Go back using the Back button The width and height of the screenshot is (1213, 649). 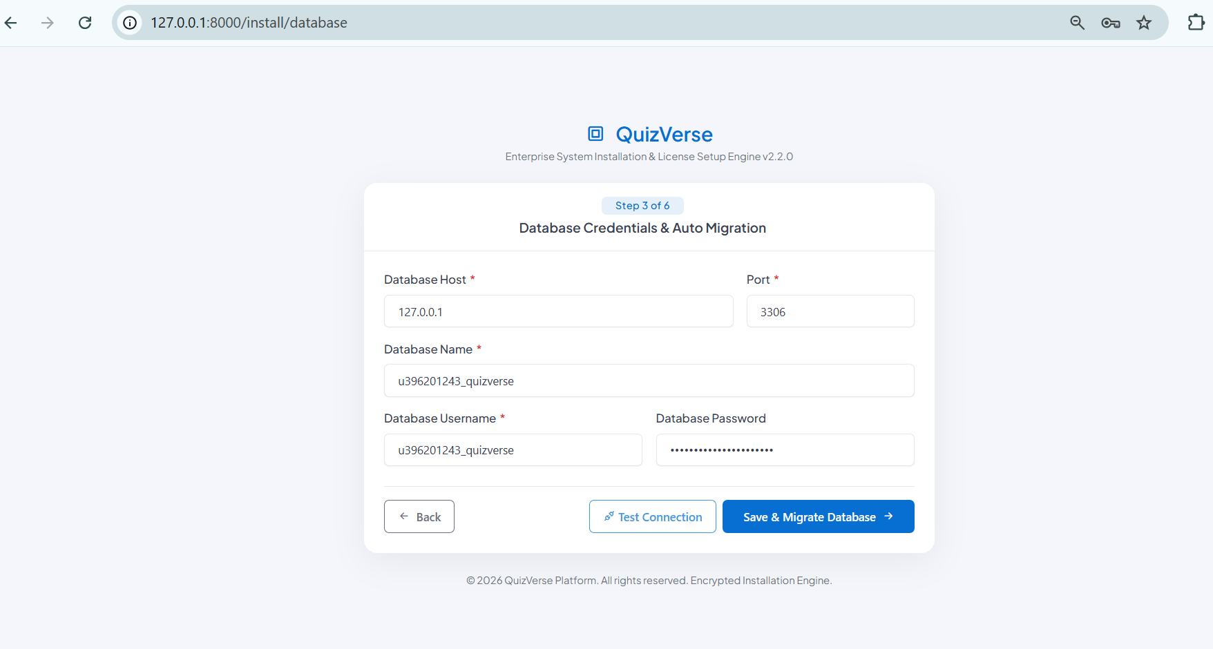click(419, 516)
